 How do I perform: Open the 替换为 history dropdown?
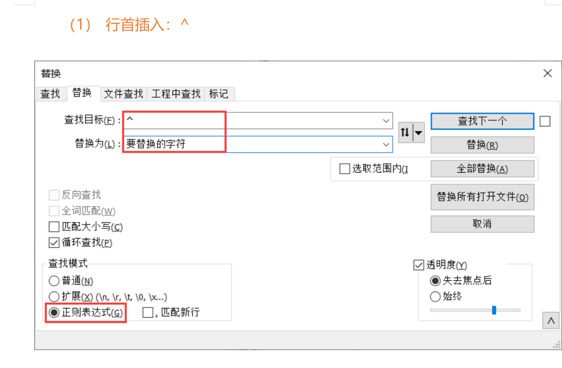coord(386,144)
